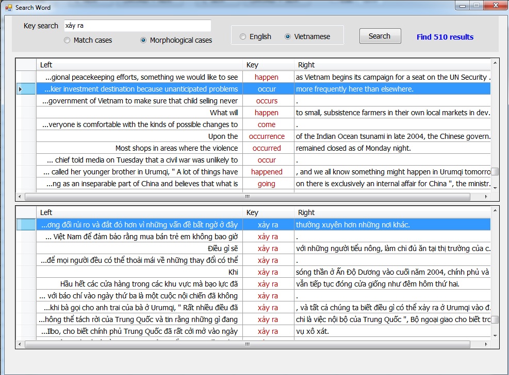Viewport: 509px width, 375px height.
Task: Click the Key column header in lower table
Action: (269, 212)
